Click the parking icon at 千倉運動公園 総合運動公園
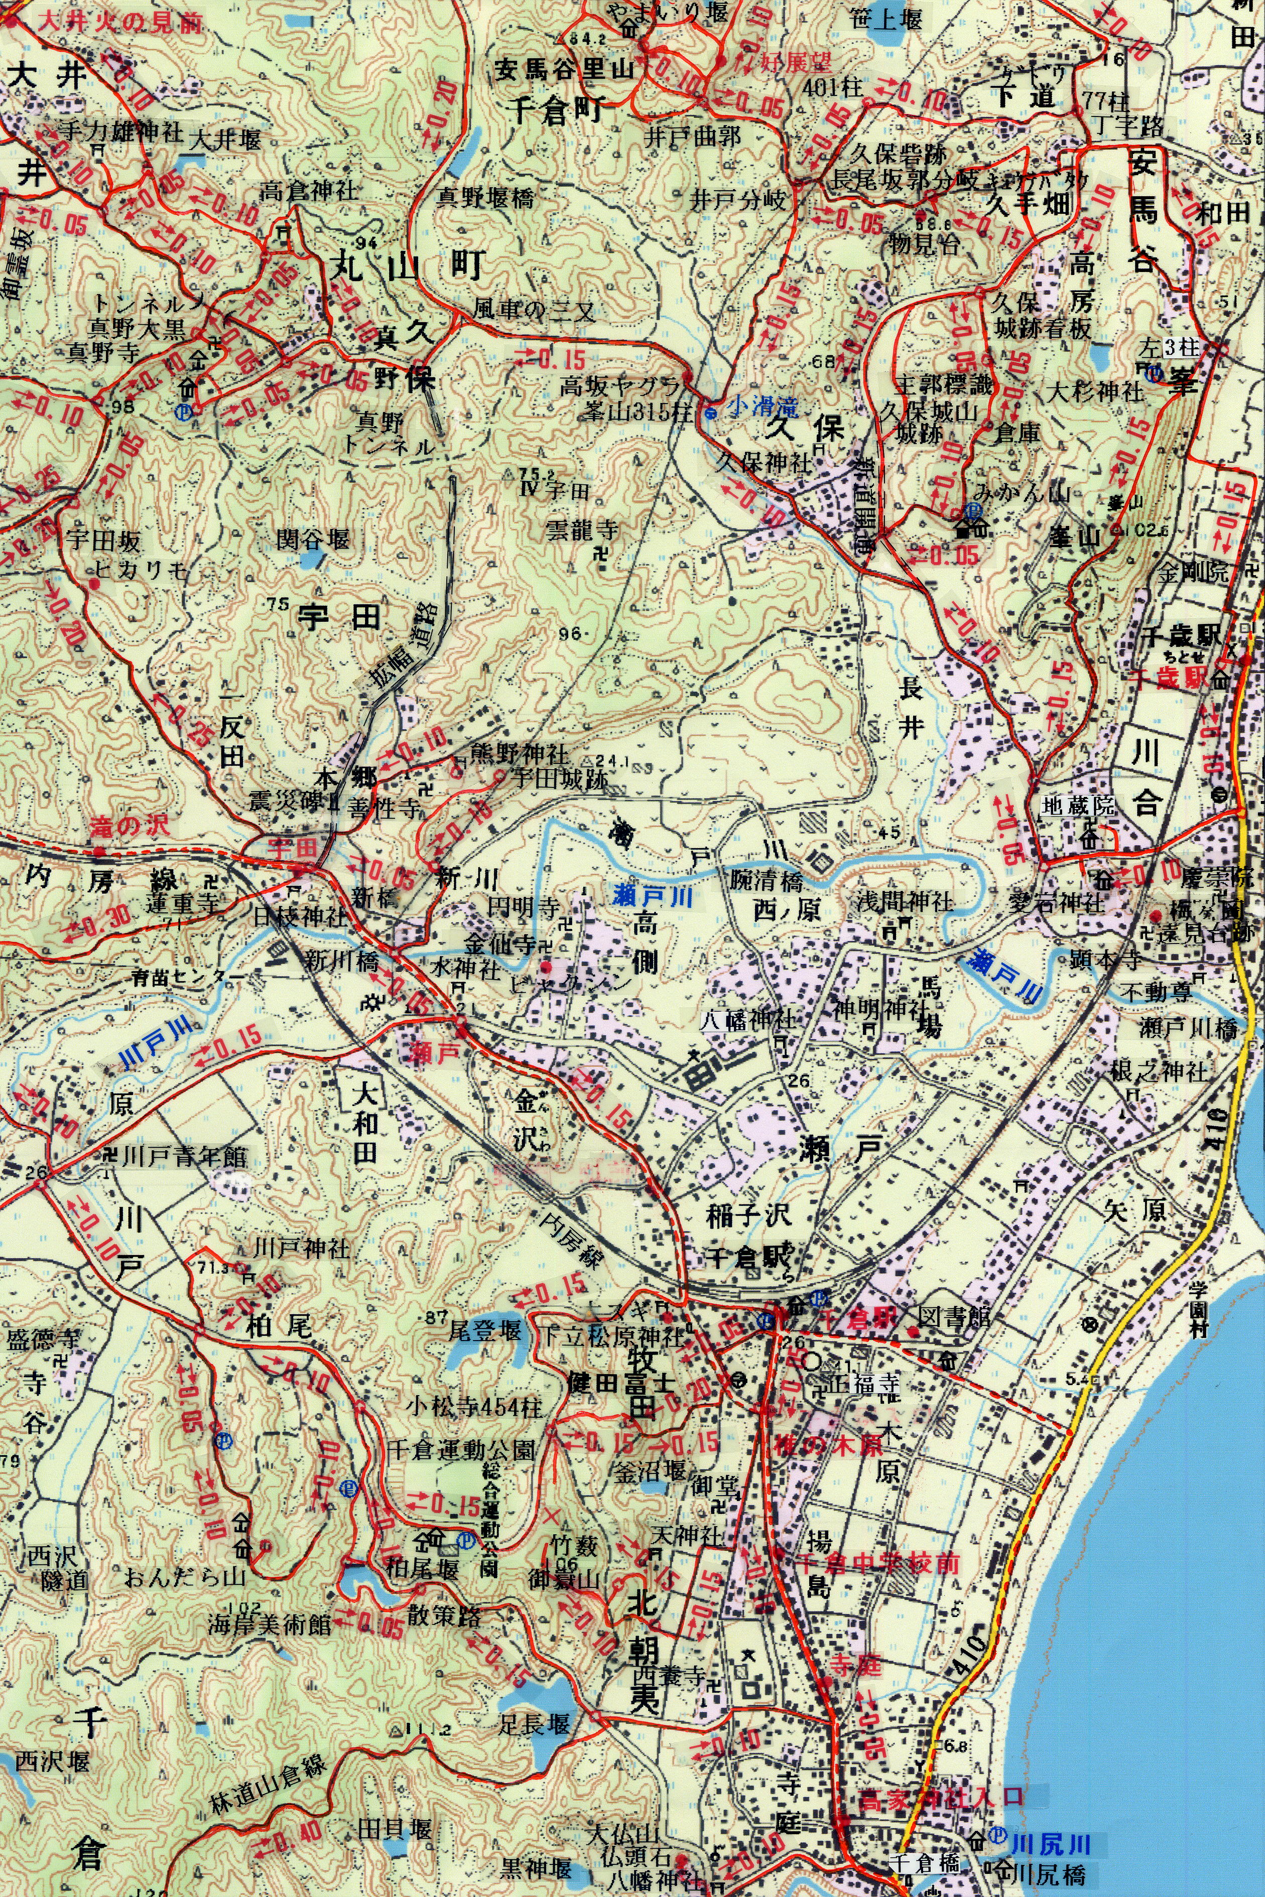 (x=466, y=1541)
